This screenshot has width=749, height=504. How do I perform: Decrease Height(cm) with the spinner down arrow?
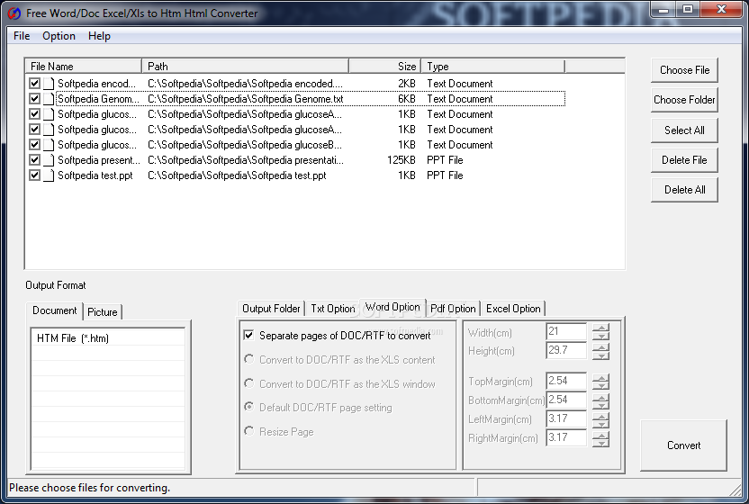point(601,355)
